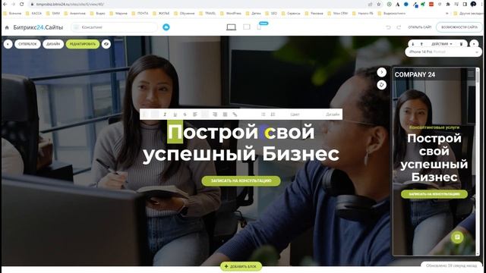Open the block ДИЗАЙН settings
The height and width of the screenshot is (273, 486).
click(x=53, y=44)
